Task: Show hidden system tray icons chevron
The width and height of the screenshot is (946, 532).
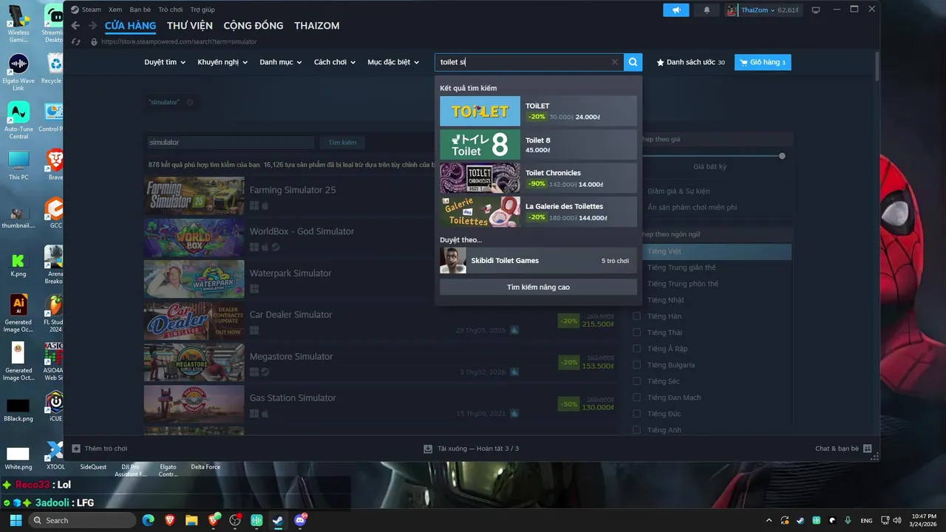Action: (769, 520)
